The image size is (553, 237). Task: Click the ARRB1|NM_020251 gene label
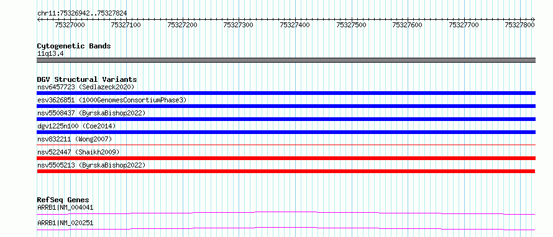tap(65, 223)
